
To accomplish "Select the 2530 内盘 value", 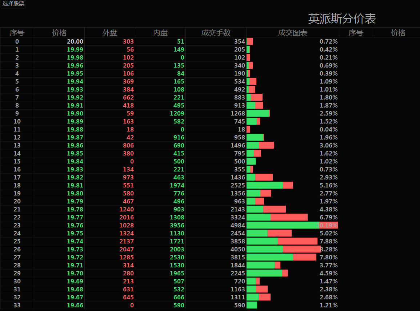I will tap(177, 258).
